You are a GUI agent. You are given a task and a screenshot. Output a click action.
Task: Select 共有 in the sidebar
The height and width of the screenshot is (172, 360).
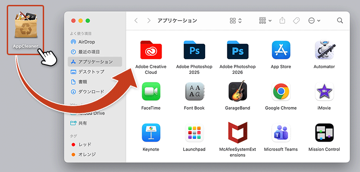(x=95, y=123)
